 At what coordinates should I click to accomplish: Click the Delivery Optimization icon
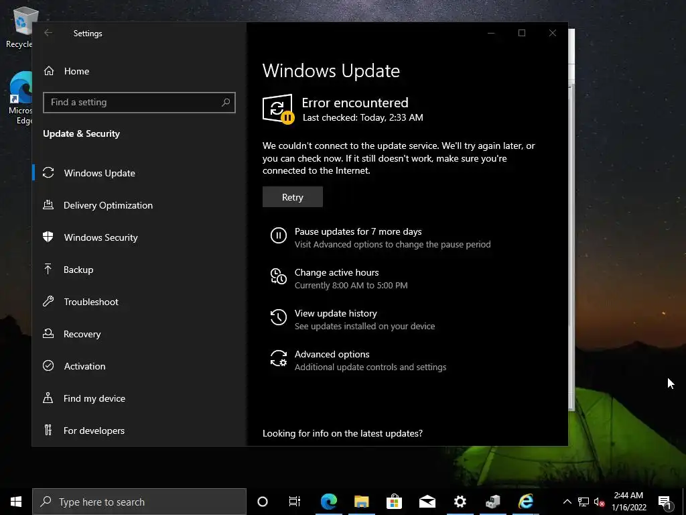[48, 205]
